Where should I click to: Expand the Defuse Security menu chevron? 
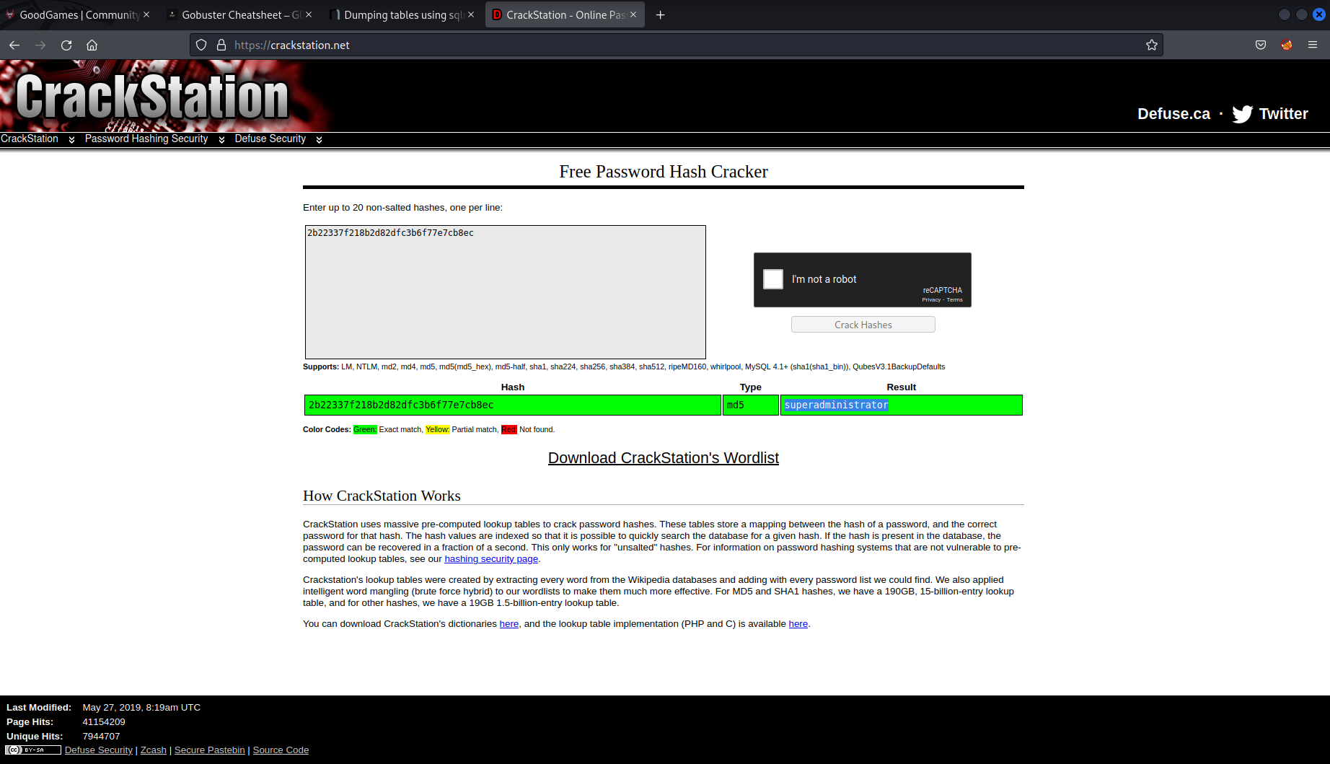click(x=319, y=139)
